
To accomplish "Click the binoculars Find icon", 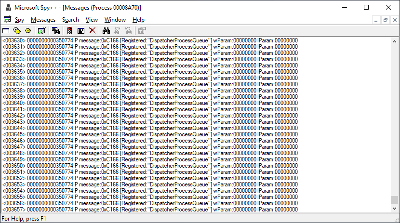I will (107, 30).
